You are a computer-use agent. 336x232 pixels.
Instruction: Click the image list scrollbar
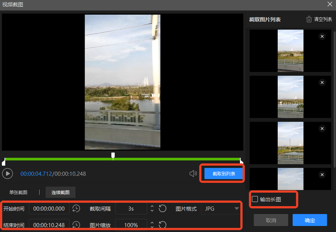pos(334,99)
